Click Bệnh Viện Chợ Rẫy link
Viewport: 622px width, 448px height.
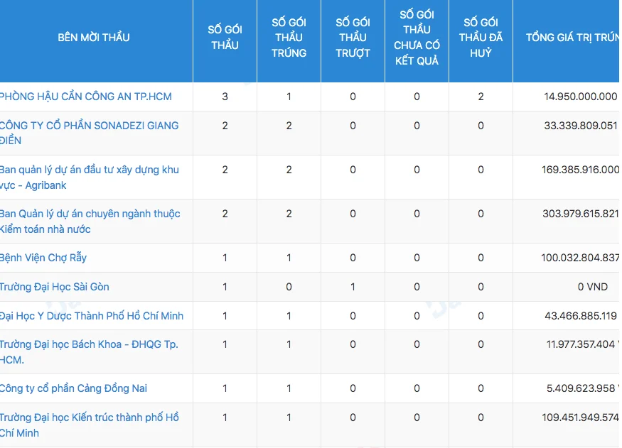43,258
